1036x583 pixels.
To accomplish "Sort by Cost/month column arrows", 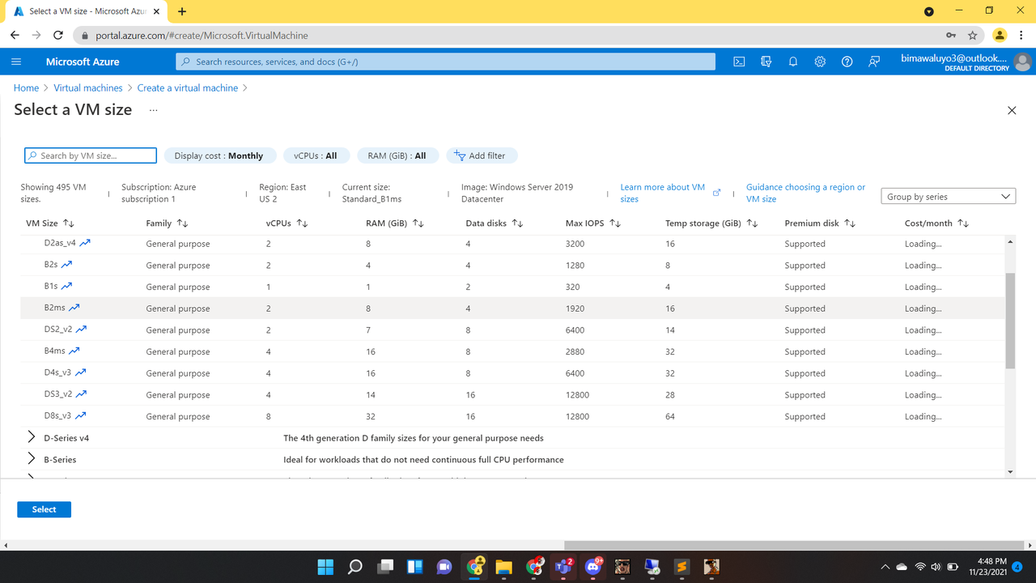I will 962,223.
